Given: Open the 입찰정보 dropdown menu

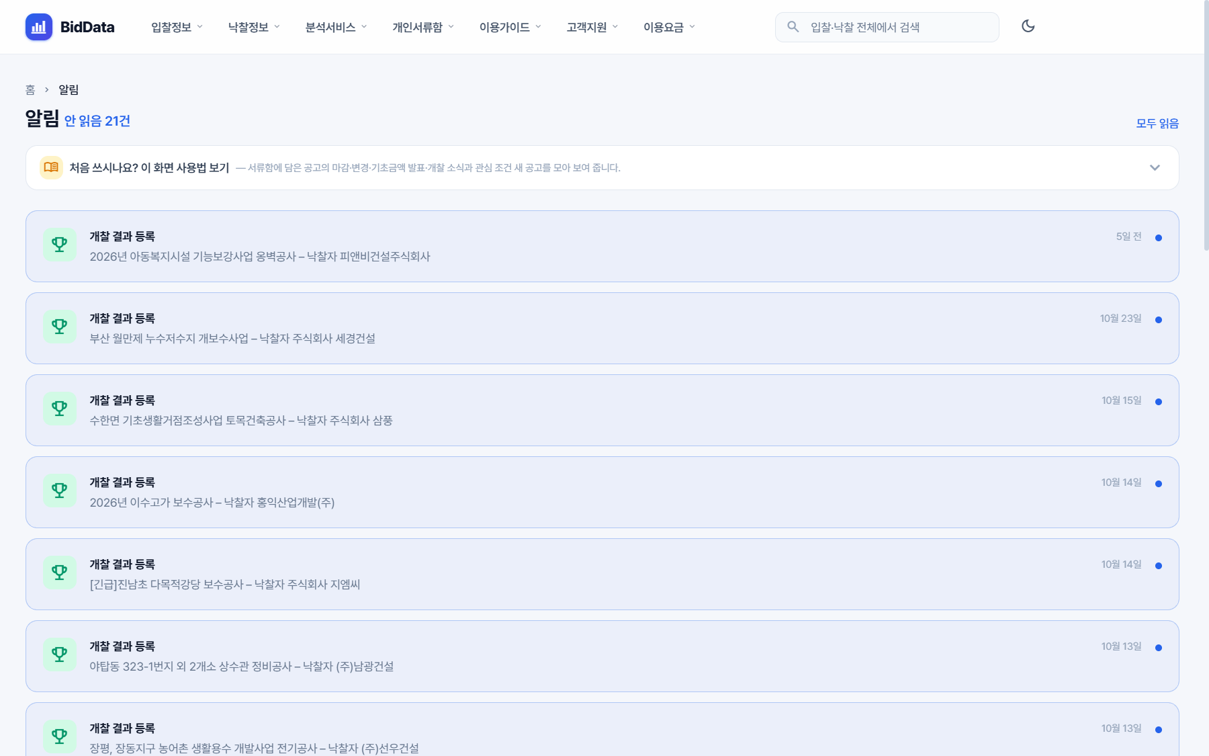Looking at the screenshot, I should 177,27.
